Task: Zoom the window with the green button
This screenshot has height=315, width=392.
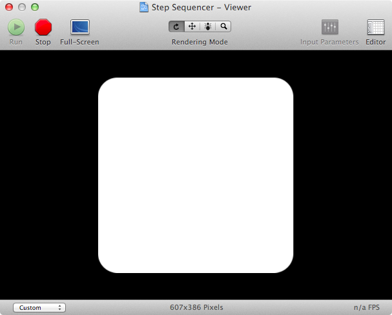Action: pos(35,7)
